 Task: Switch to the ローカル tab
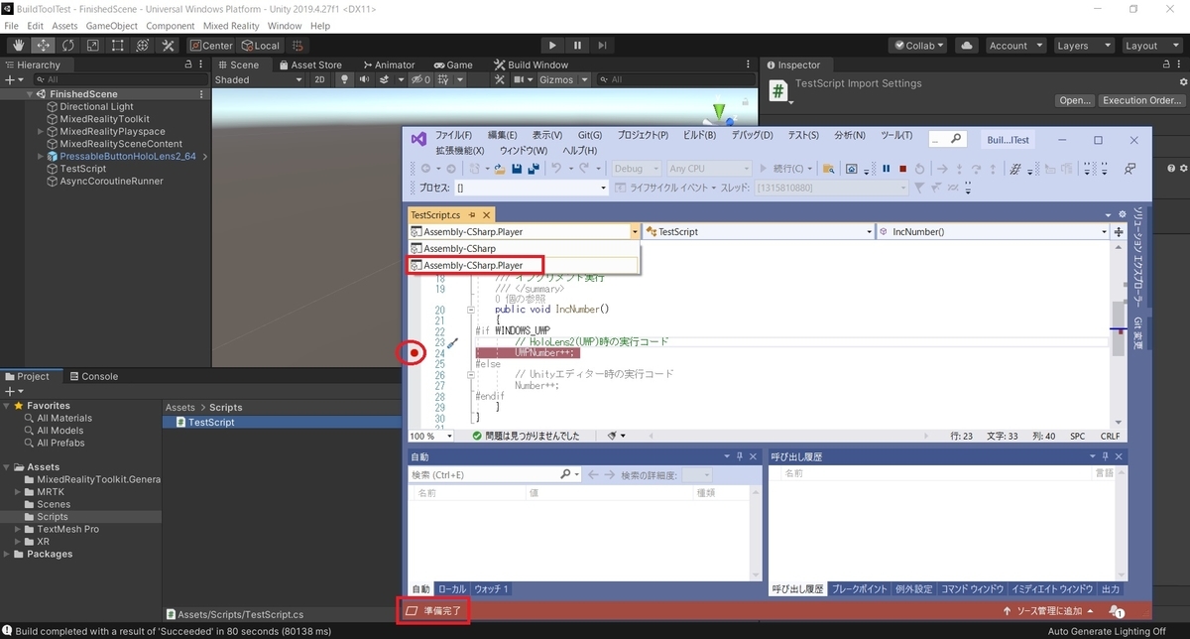[451, 588]
